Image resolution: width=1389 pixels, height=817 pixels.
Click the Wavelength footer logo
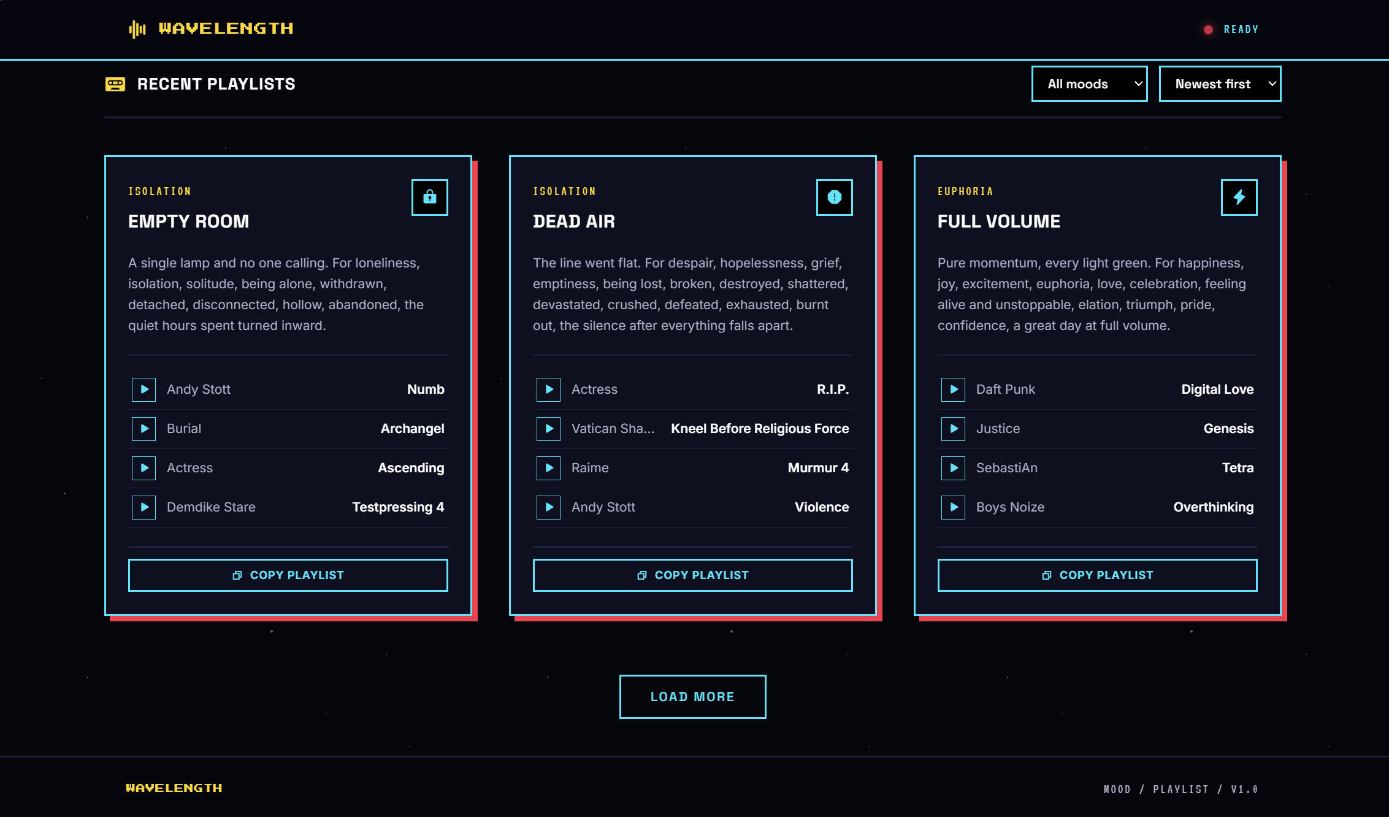click(x=174, y=788)
